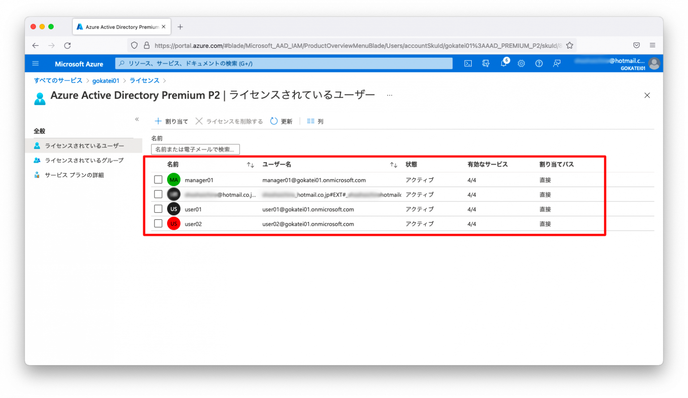The width and height of the screenshot is (688, 398).
Task: Open Cloud Shell from the top bar
Action: 468,63
